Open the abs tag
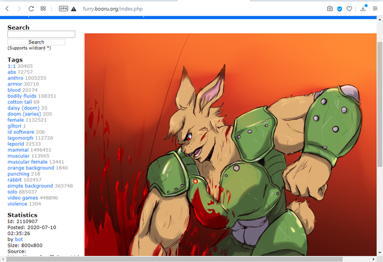 12,72
